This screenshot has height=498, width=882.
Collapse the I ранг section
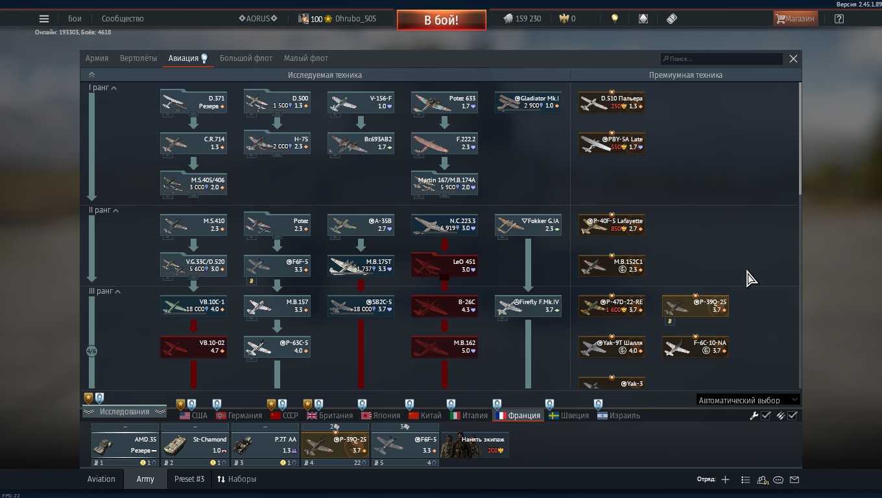click(x=103, y=88)
